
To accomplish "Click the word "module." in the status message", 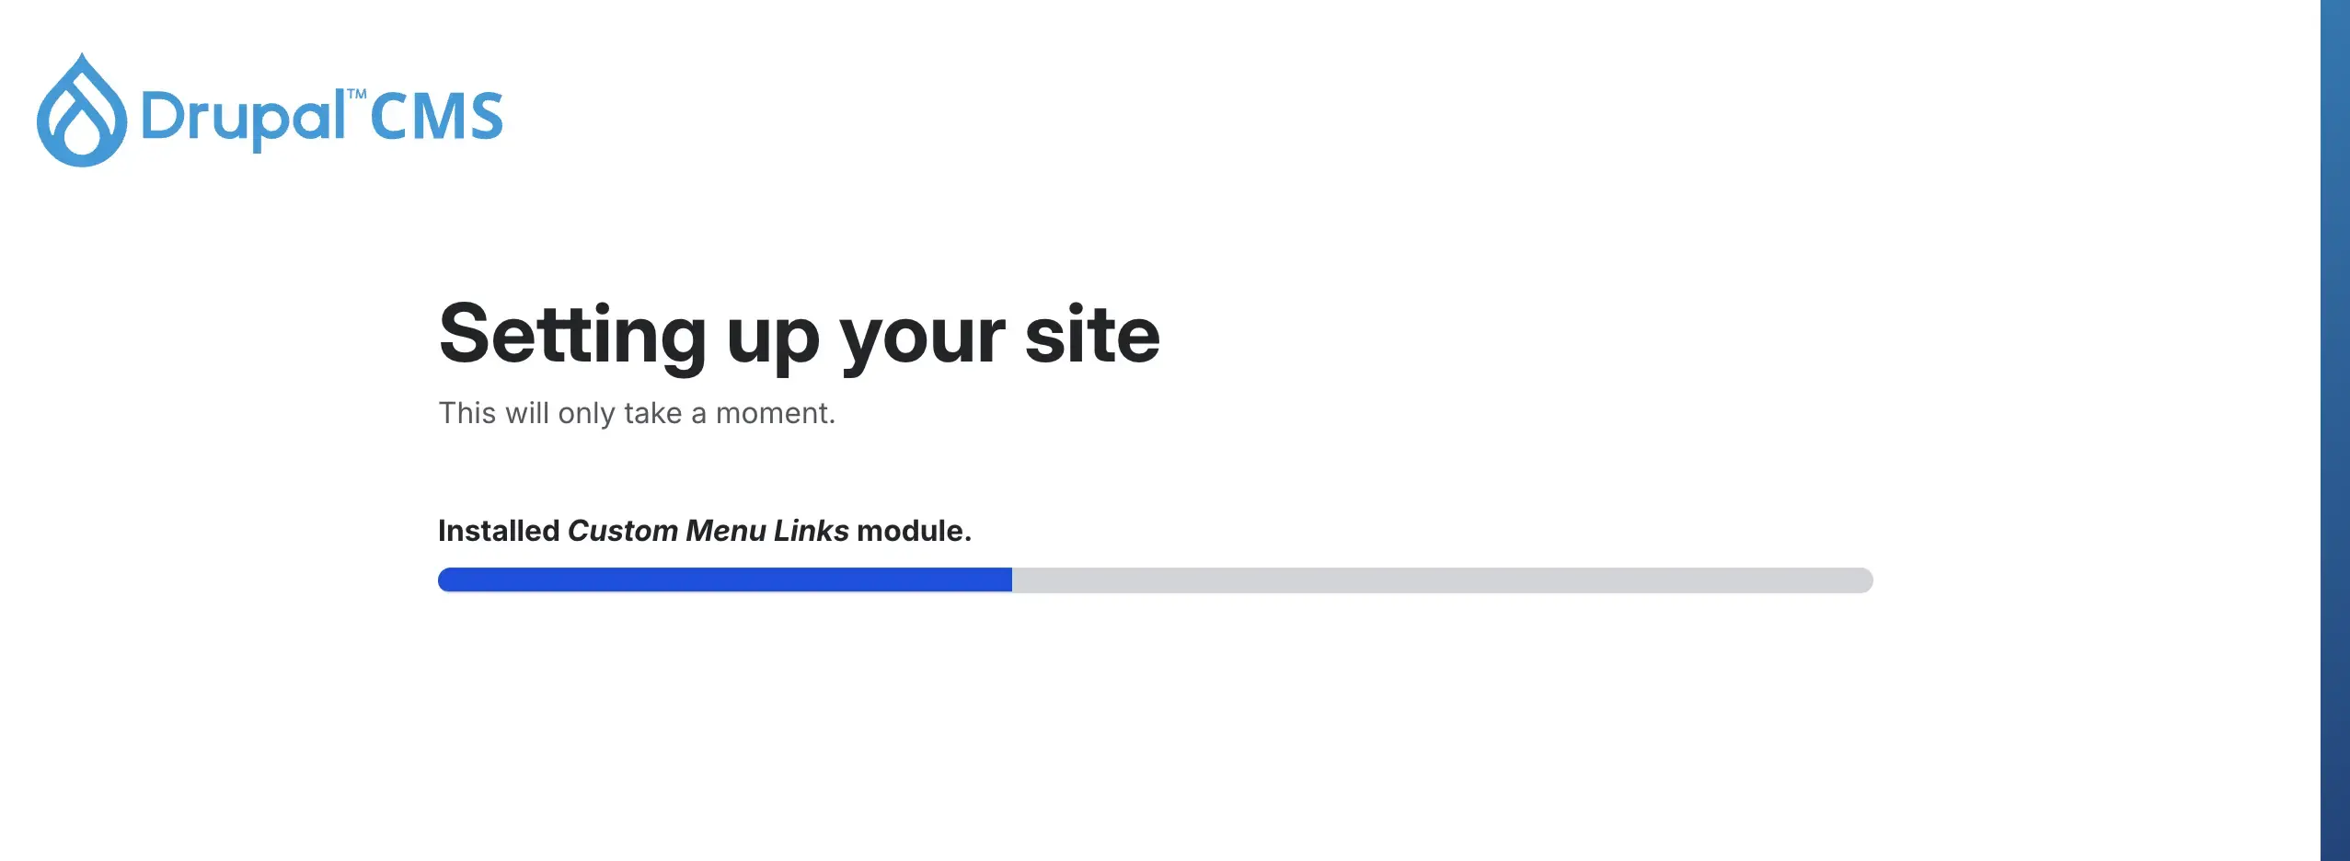I will 914,531.
